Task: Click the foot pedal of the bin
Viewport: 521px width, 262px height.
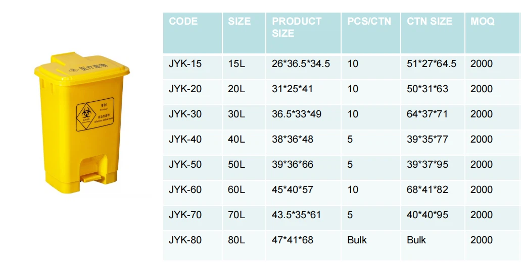Action: [x=91, y=177]
